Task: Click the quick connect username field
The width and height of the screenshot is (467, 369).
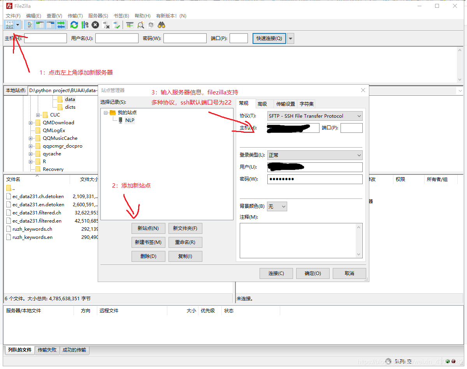Action: click(x=117, y=38)
